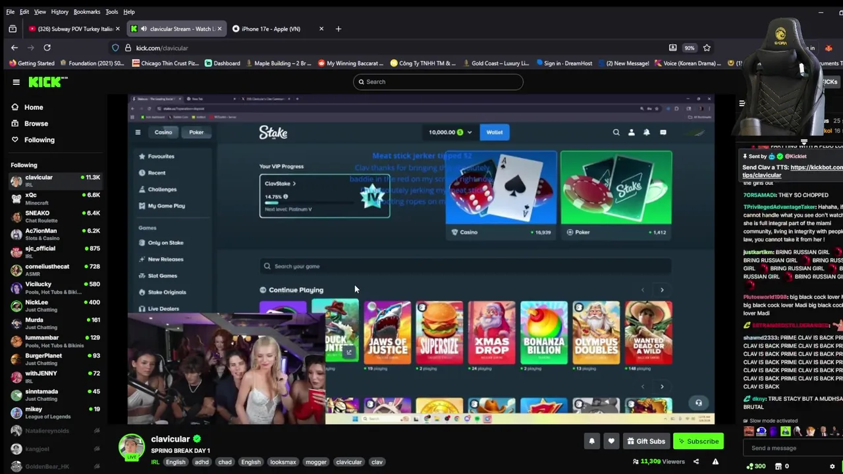Open Stake Originals in sidebar
The image size is (843, 474).
tap(162, 292)
